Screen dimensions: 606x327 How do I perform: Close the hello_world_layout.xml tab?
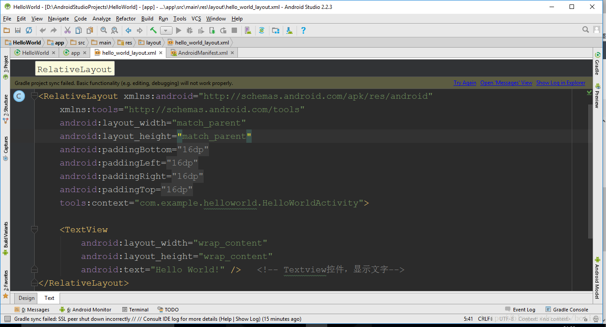pos(161,52)
